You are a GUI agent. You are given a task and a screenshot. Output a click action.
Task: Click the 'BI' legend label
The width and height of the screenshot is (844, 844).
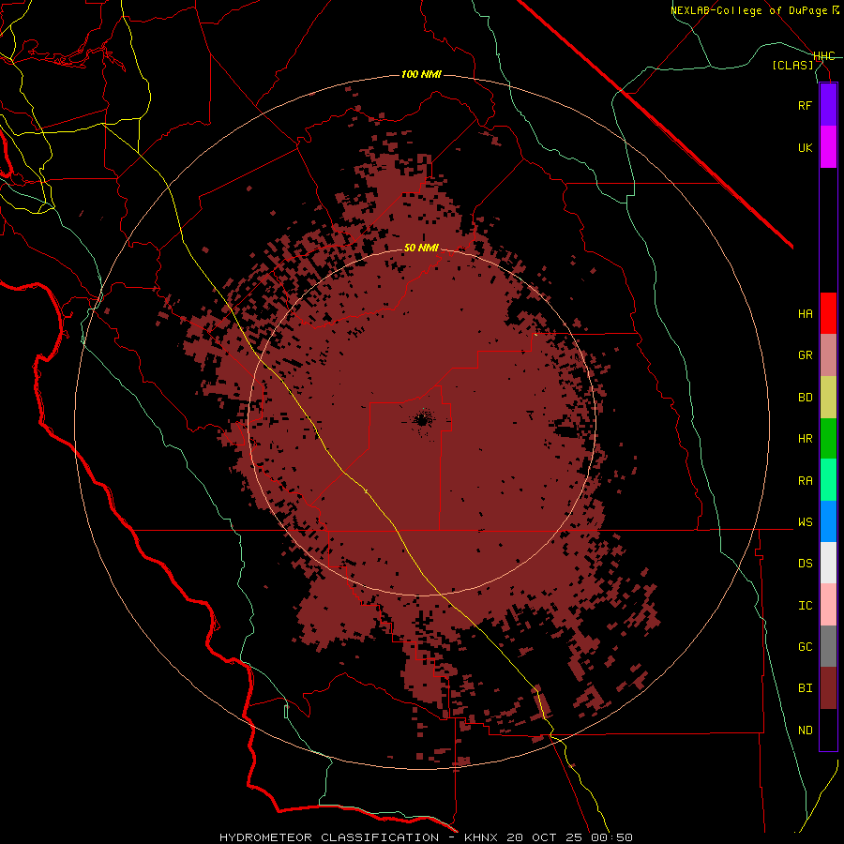[805, 688]
